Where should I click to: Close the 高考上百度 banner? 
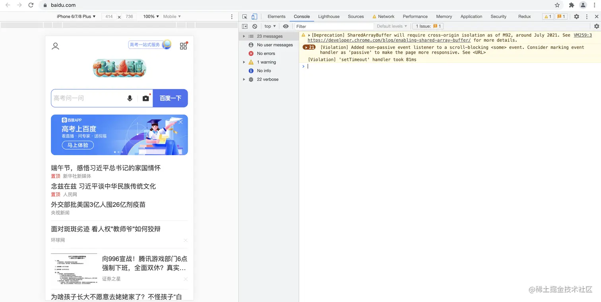click(181, 122)
